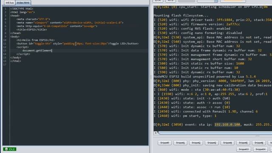Click the green IDLE status indicator

coord(10,149)
